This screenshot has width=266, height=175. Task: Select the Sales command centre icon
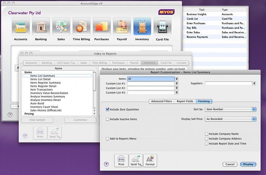[x=61, y=27]
